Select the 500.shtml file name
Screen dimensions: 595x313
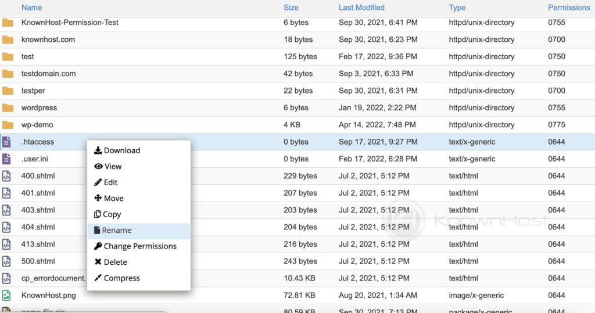click(38, 261)
